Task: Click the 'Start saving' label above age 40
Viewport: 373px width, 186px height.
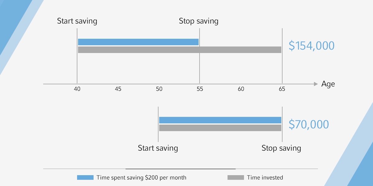Action: [x=77, y=21]
